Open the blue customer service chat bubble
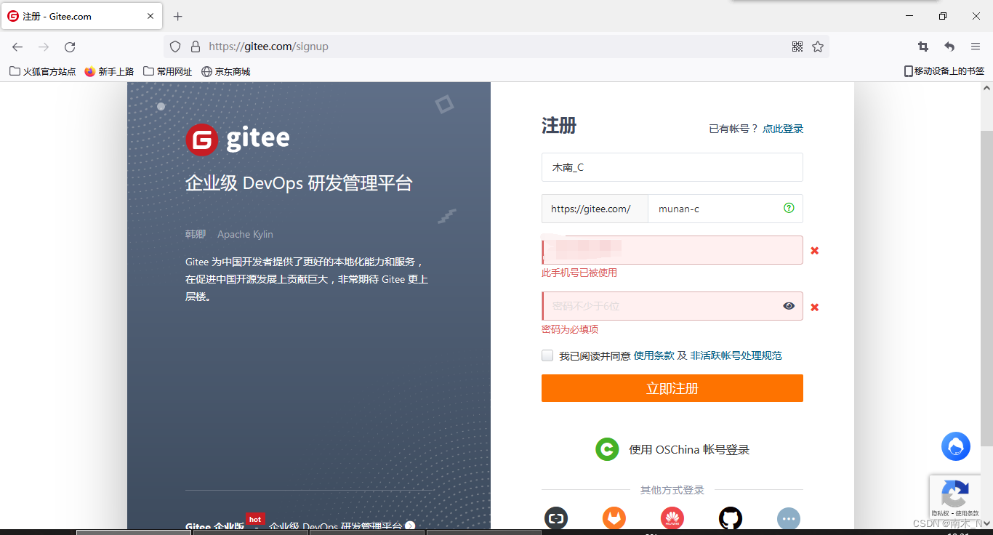The width and height of the screenshot is (993, 535). (x=956, y=446)
